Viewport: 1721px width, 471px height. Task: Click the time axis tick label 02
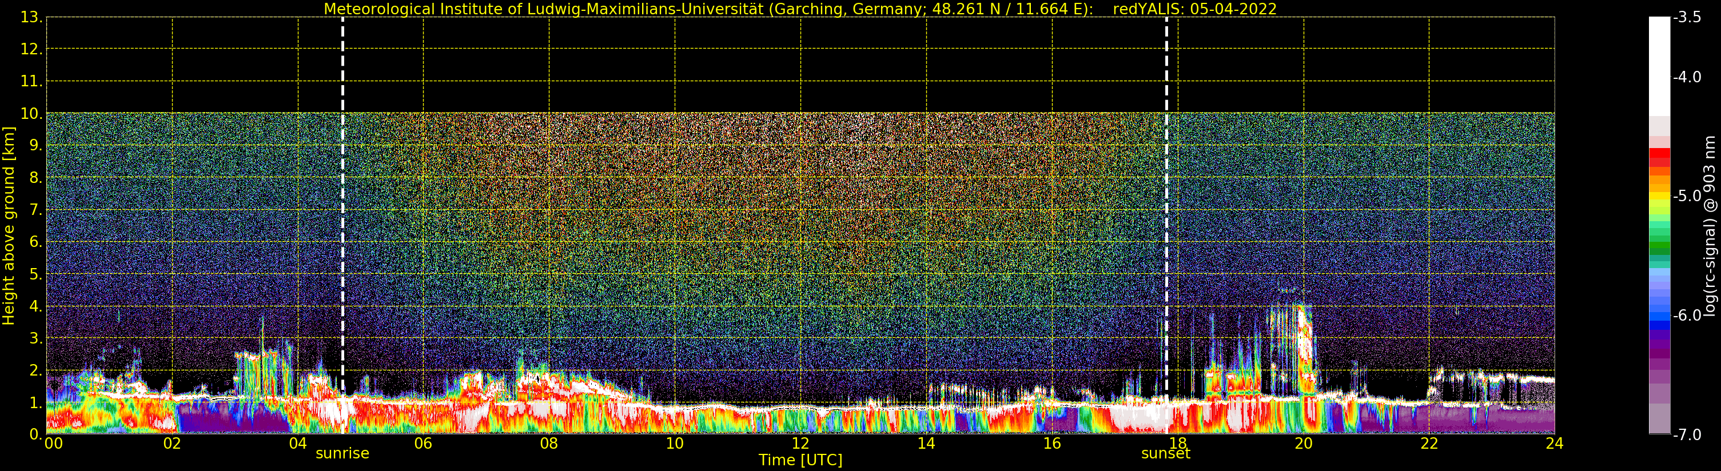(x=172, y=444)
